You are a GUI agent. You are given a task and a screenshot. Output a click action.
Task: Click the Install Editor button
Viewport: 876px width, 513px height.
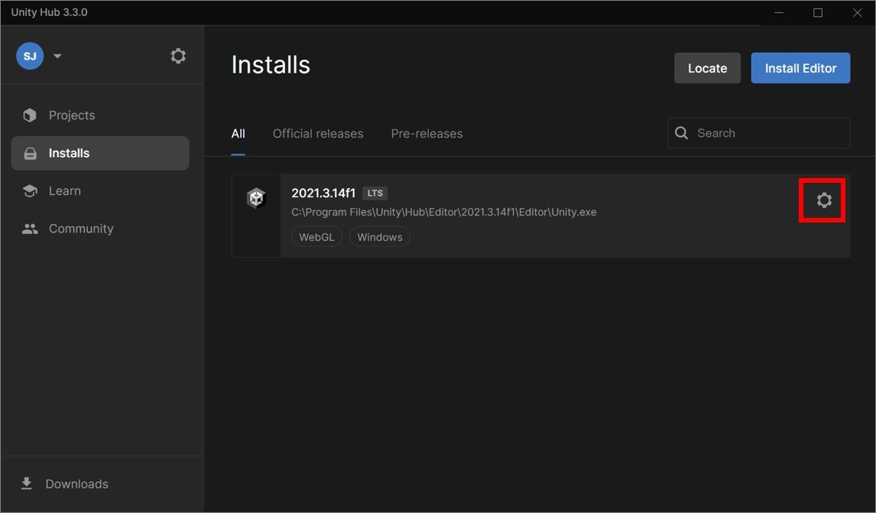pos(800,68)
